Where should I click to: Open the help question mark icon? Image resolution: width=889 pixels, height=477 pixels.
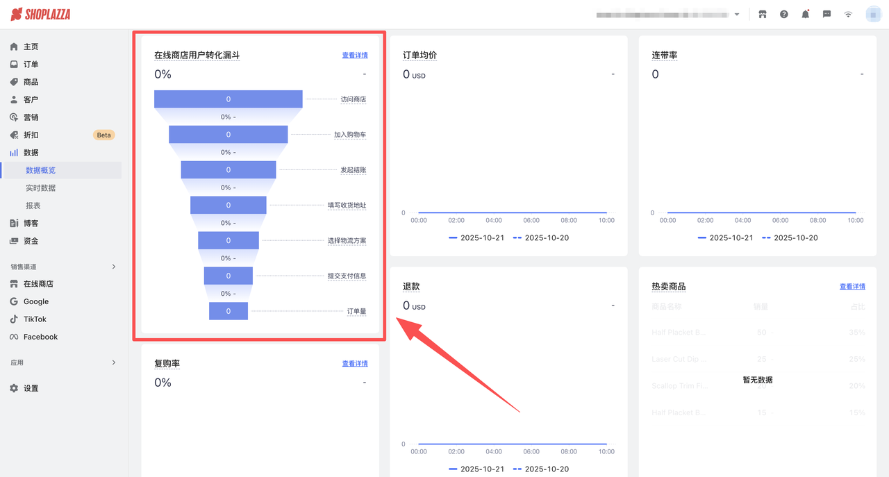(783, 13)
